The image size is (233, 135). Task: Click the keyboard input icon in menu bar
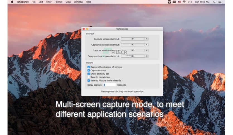tap(174, 2)
